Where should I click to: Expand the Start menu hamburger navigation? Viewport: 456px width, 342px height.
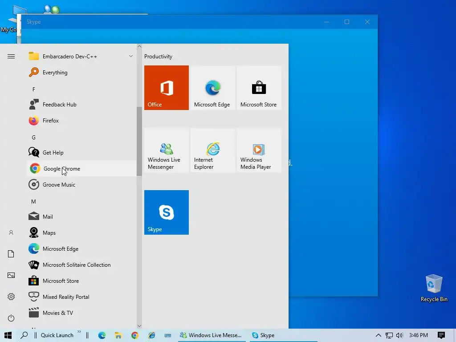(11, 57)
